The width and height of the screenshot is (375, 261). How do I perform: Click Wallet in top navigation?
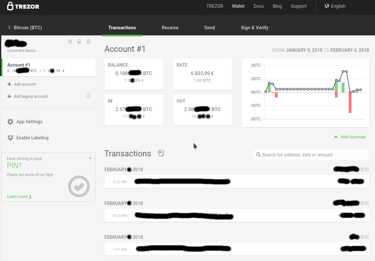238,6
